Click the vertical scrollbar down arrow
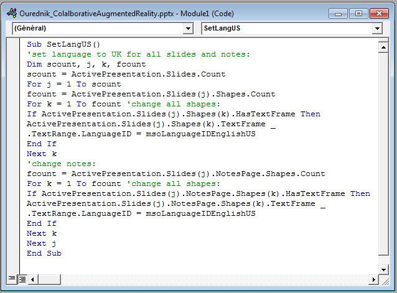This screenshot has width=397, height=293. coord(383,270)
